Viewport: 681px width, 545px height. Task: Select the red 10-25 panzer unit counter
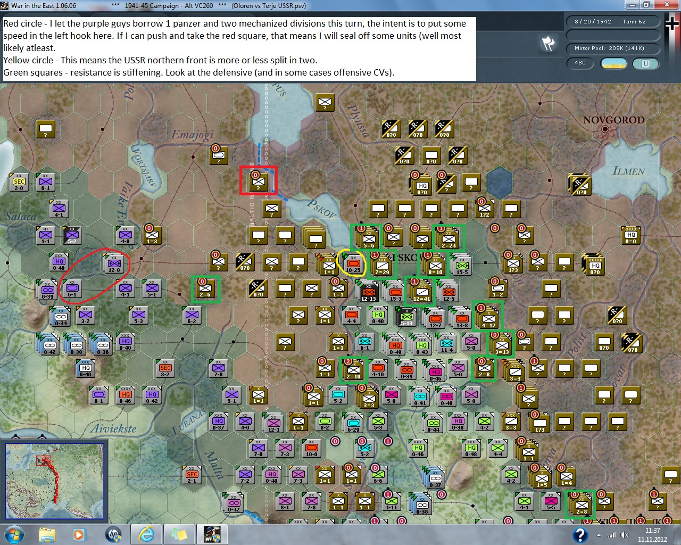point(353,264)
